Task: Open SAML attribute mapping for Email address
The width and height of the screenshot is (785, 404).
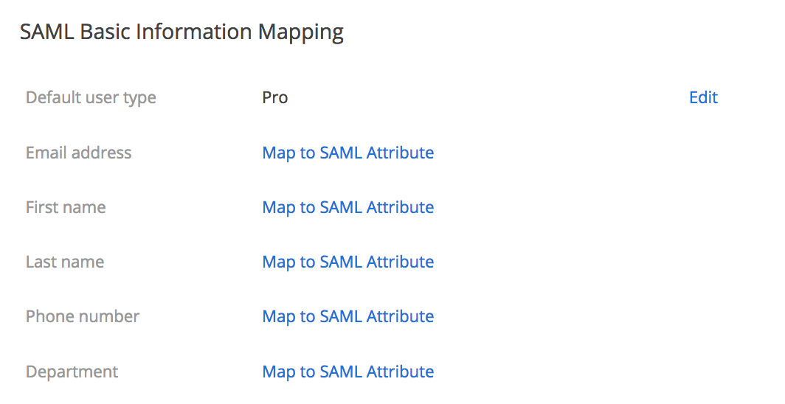Action: (x=347, y=153)
